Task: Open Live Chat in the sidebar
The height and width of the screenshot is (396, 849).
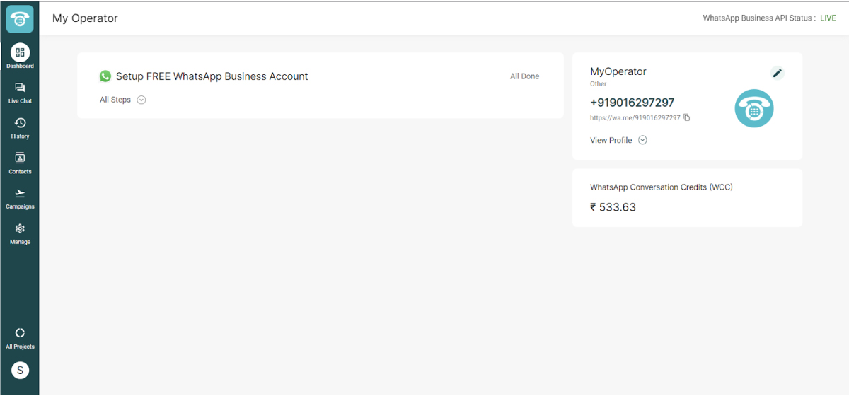Action: tap(20, 91)
